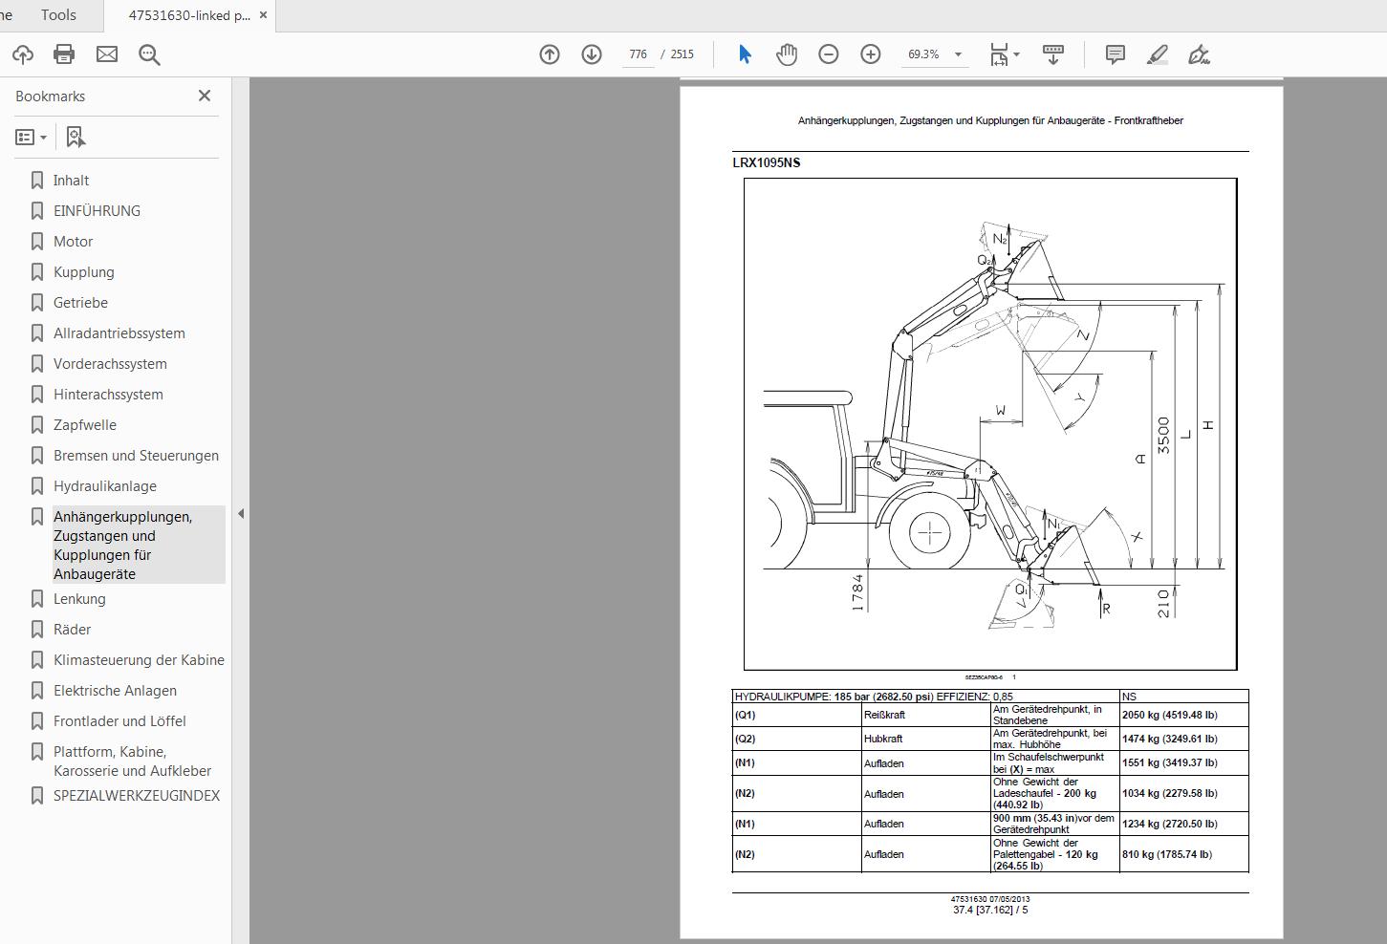Select the Hand tool for panning
Screen dimensions: 1387x944
coord(786,54)
